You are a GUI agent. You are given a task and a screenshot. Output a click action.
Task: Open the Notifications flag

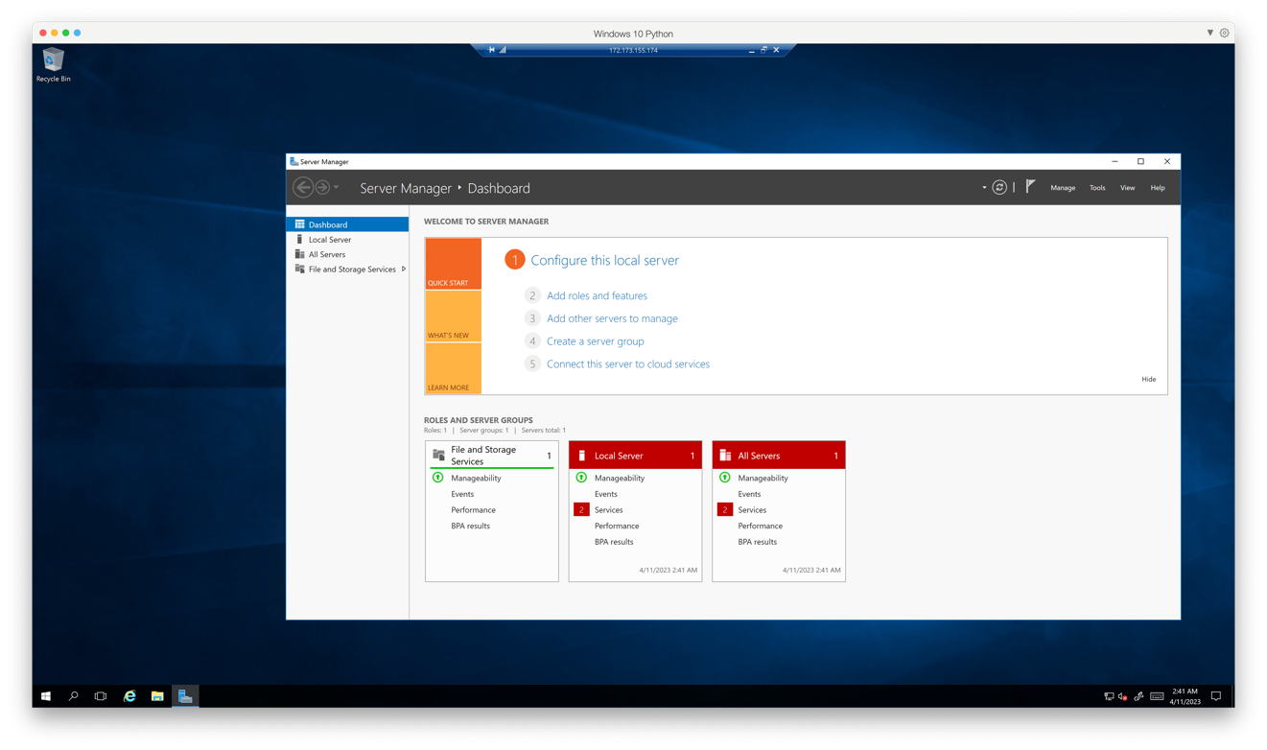point(1030,187)
